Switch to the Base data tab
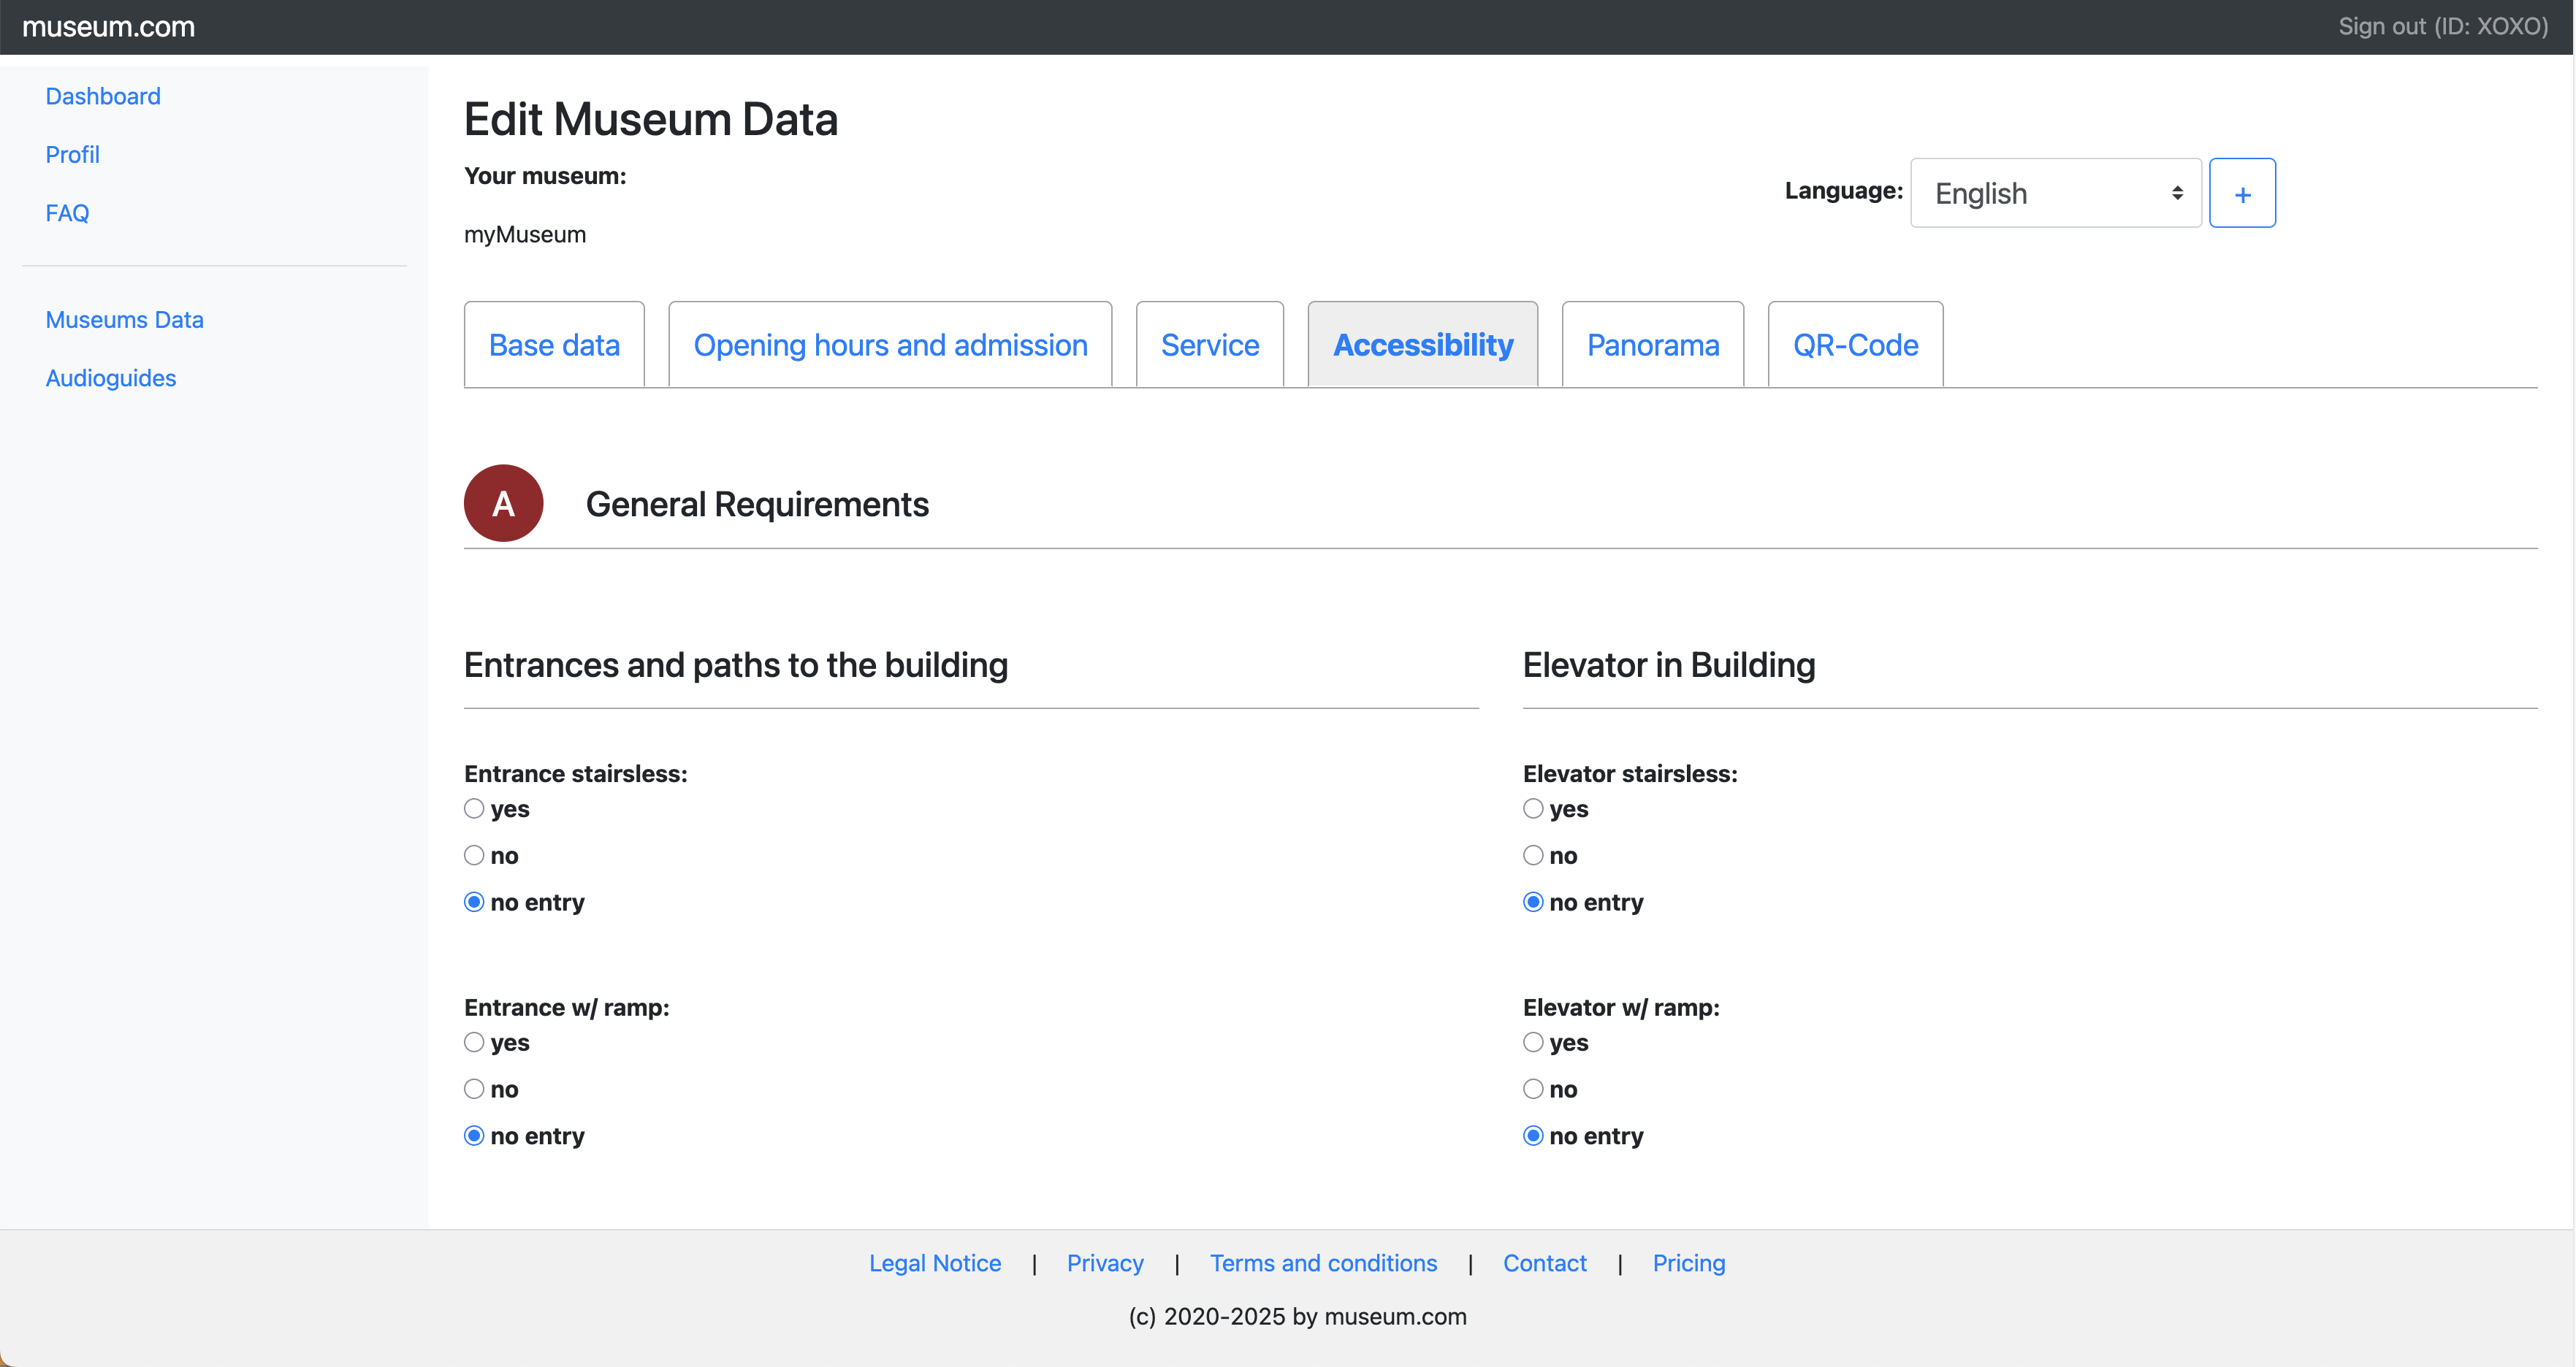This screenshot has height=1367, width=2576. pos(554,345)
